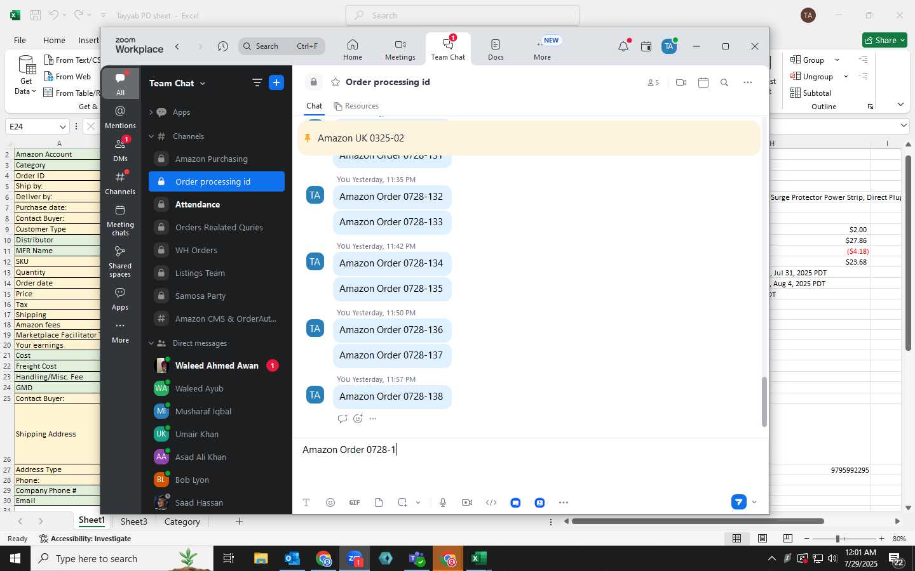Open the More menu in Zoom top bar
915x571 pixels.
pyautogui.click(x=543, y=49)
